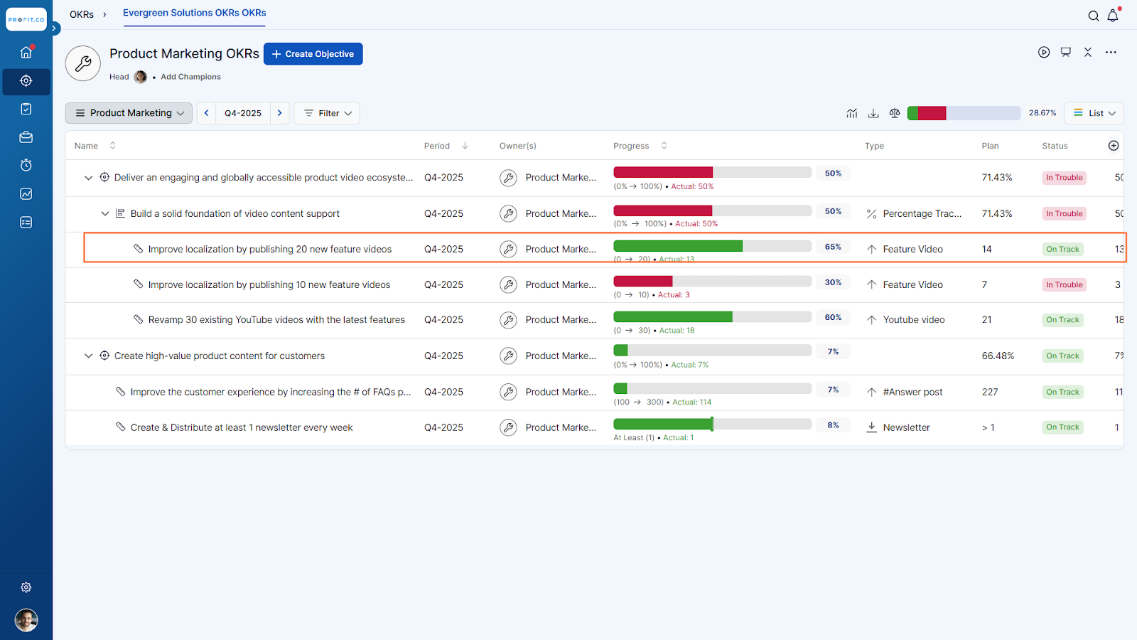Click the Add Champions link
The width and height of the screenshot is (1137, 640).
(190, 77)
